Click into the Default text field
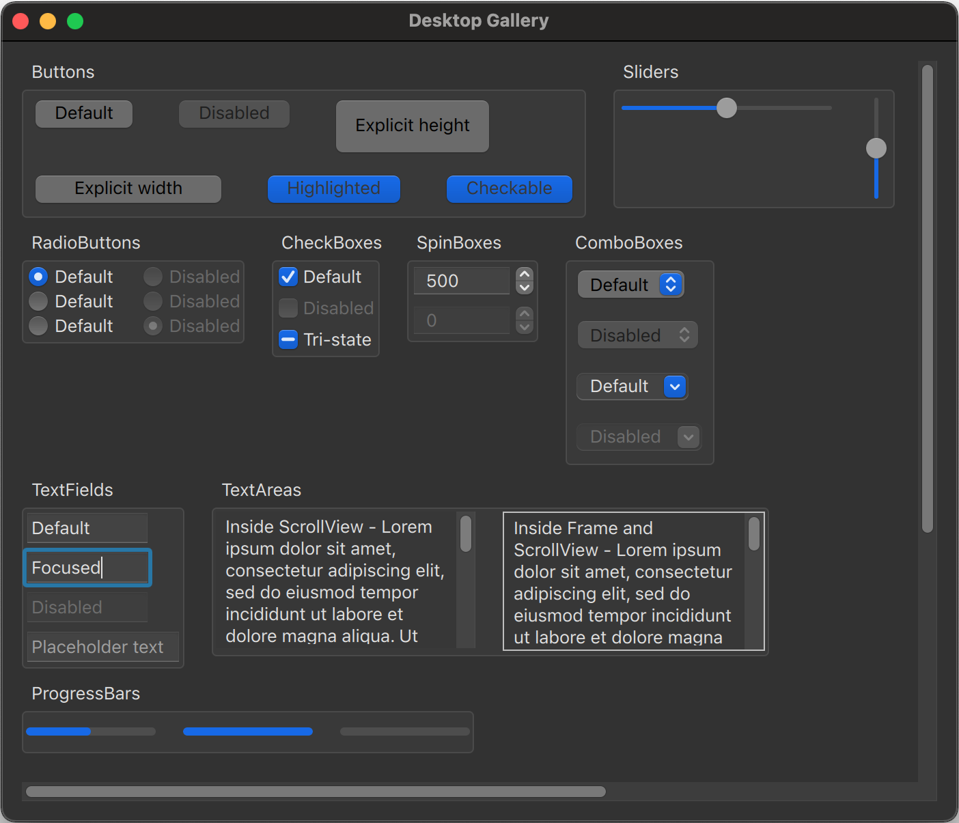 click(87, 528)
